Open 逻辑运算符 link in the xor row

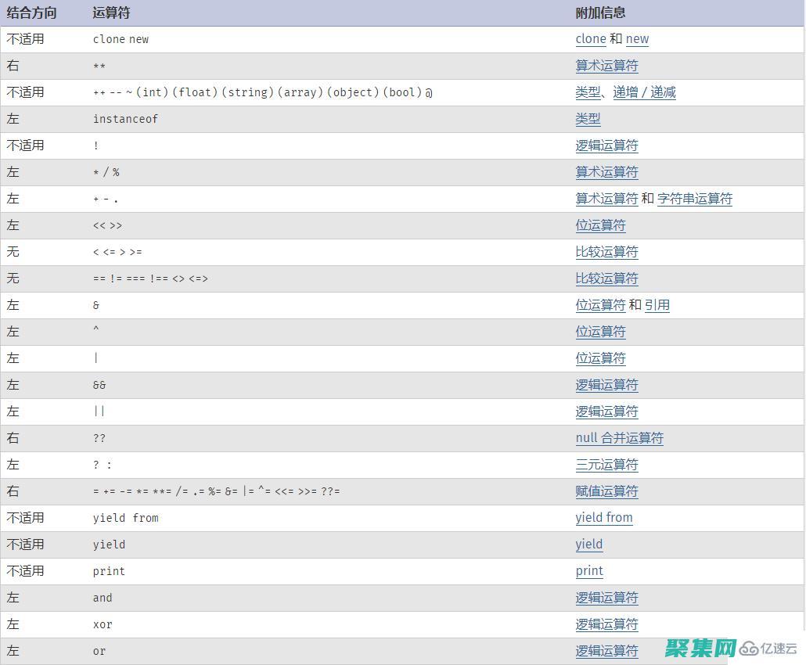(x=606, y=624)
